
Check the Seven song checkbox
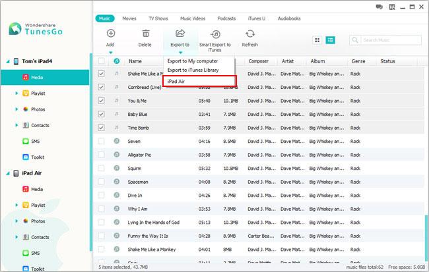[x=101, y=141]
